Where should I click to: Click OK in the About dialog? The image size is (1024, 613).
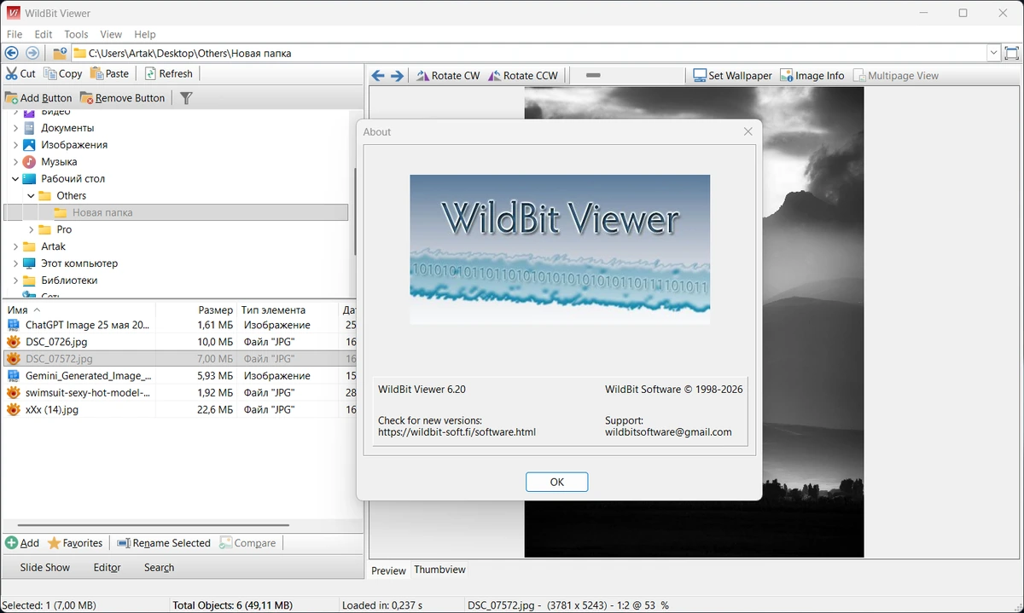click(x=557, y=482)
